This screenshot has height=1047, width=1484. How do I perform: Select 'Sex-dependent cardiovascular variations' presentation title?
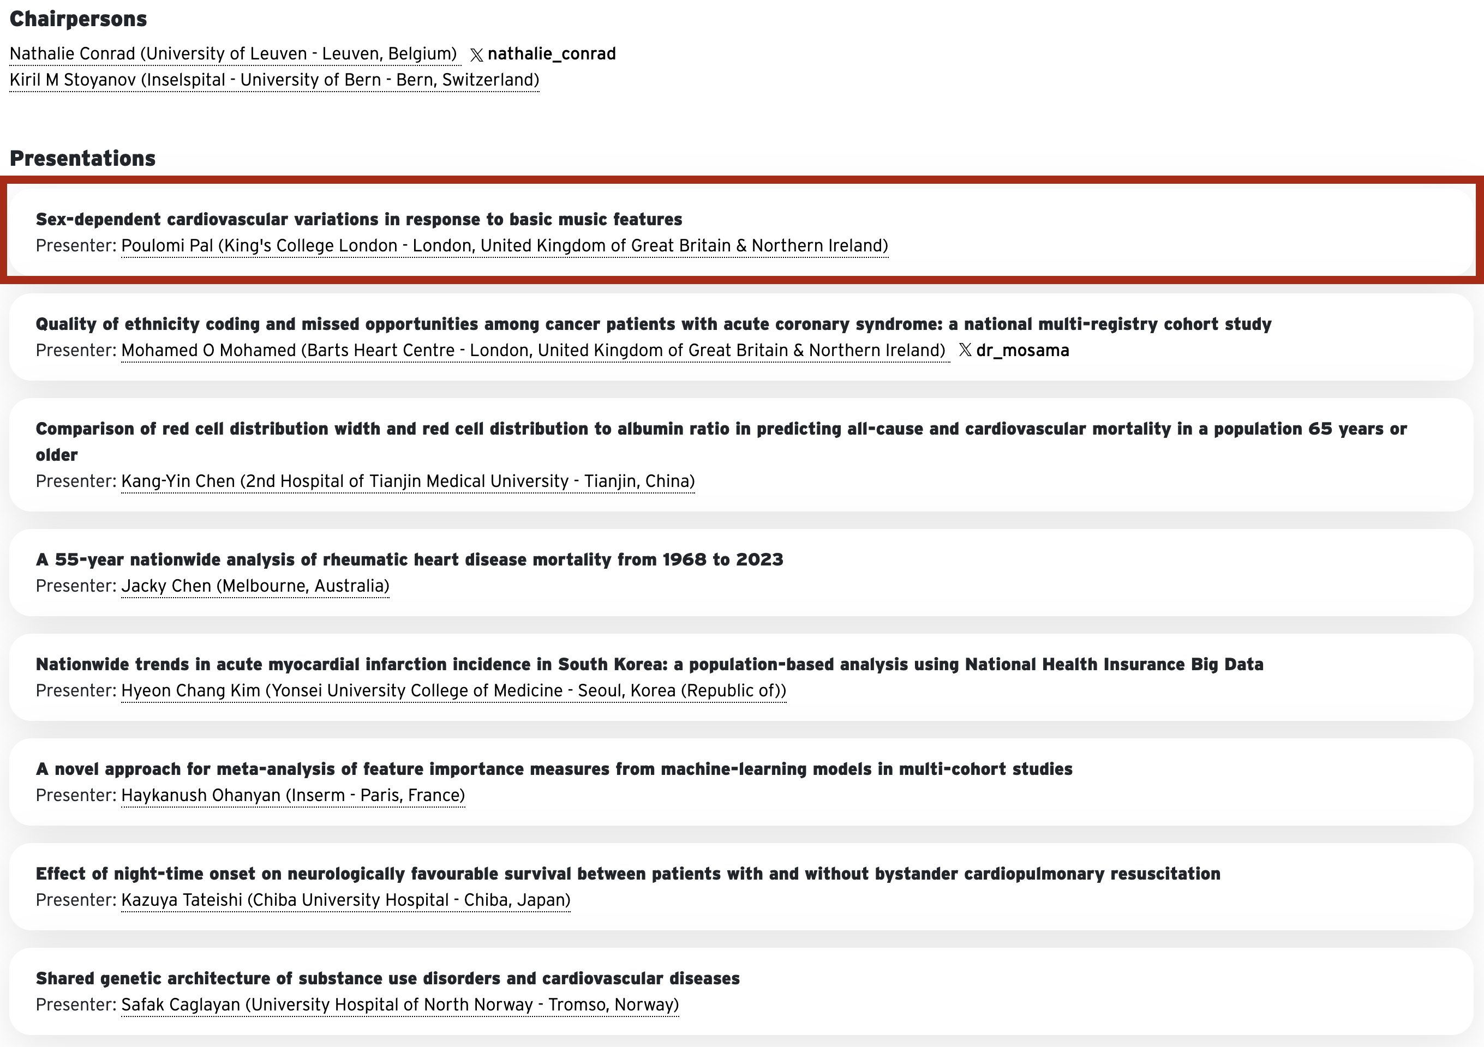coord(358,220)
